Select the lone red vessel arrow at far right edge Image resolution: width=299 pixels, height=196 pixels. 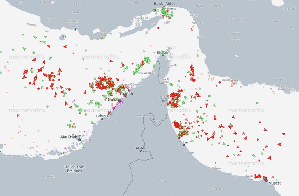[x=279, y=145]
